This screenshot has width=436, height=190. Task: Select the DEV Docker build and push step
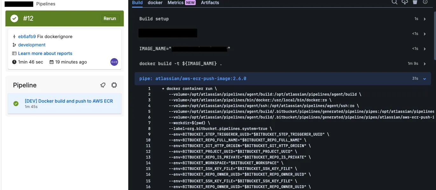68,101
